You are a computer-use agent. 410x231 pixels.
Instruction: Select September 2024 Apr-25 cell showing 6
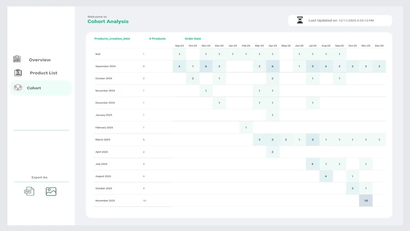click(273, 66)
